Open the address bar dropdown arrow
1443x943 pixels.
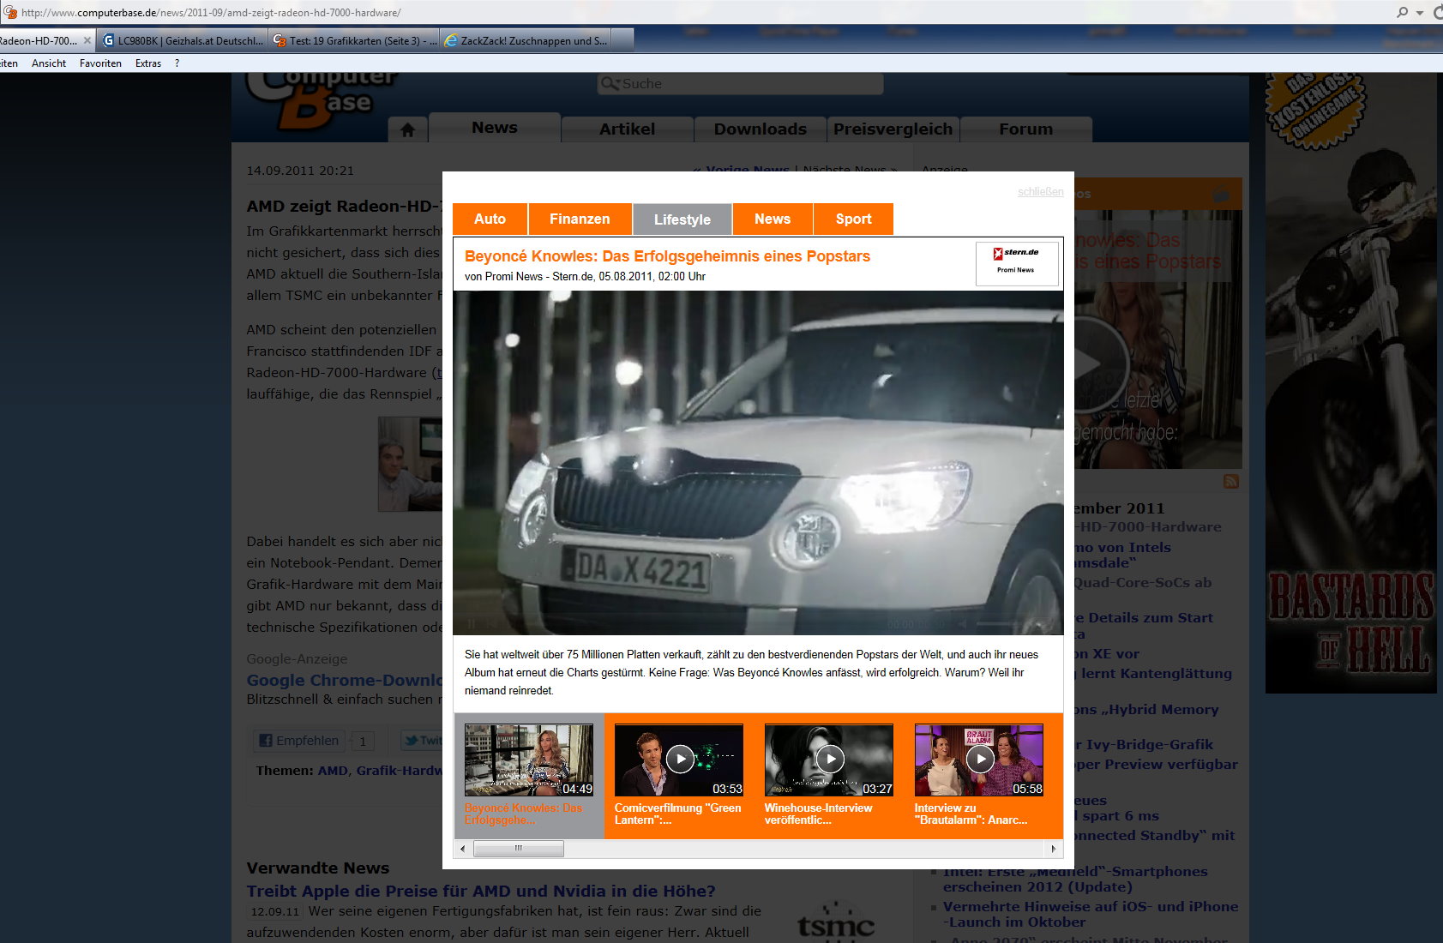pos(1419,13)
